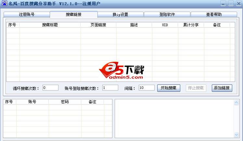
Task: Switch to the 注册账号 tab
Action: [27, 15]
